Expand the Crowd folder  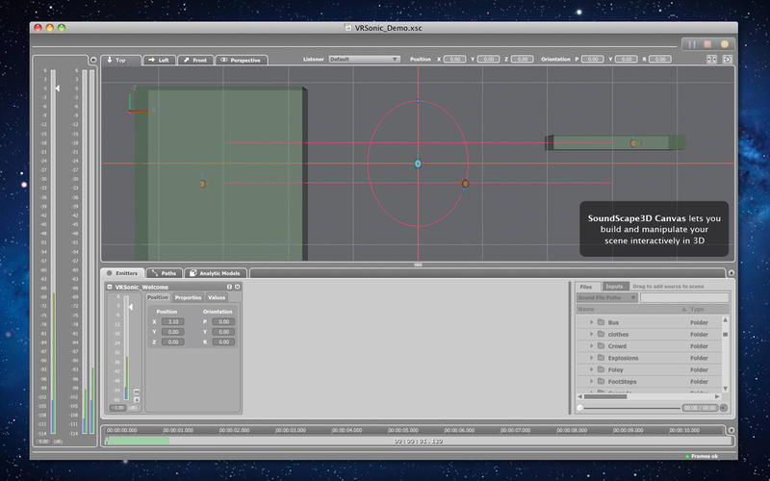(x=591, y=345)
